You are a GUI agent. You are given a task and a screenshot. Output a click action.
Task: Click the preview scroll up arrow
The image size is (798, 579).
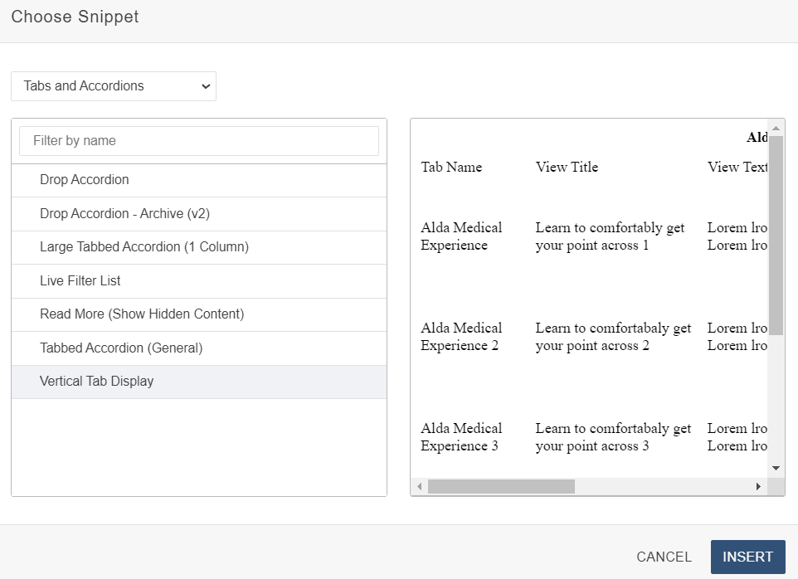tap(776, 129)
